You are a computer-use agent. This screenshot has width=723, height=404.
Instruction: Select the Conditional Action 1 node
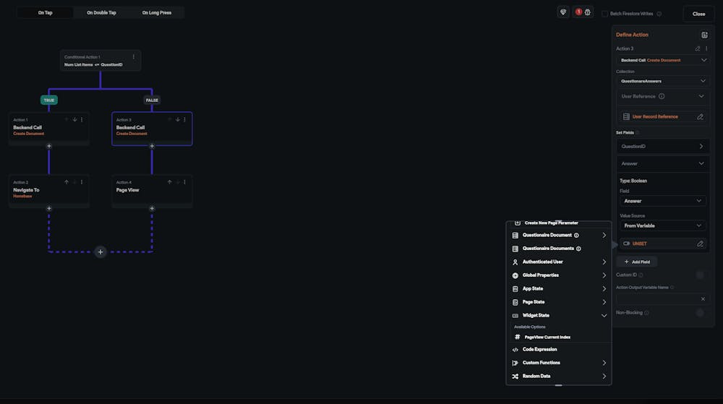(x=100, y=60)
